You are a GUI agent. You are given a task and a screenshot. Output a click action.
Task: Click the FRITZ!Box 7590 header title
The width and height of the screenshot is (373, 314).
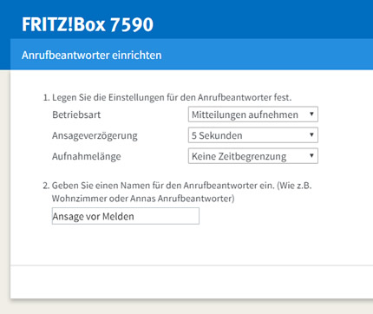pyautogui.click(x=88, y=24)
